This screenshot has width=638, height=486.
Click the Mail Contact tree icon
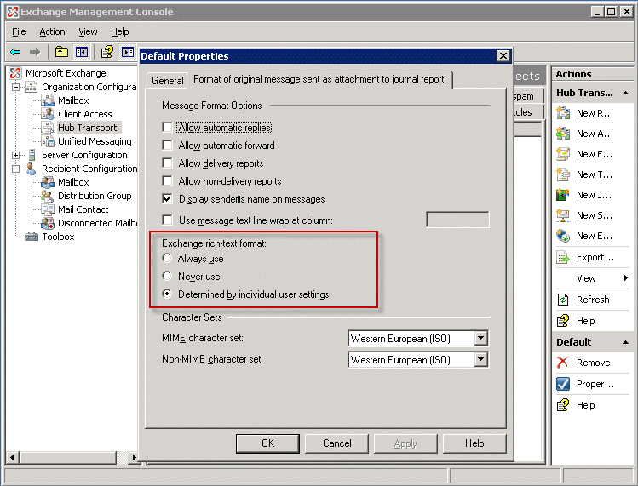[47, 209]
